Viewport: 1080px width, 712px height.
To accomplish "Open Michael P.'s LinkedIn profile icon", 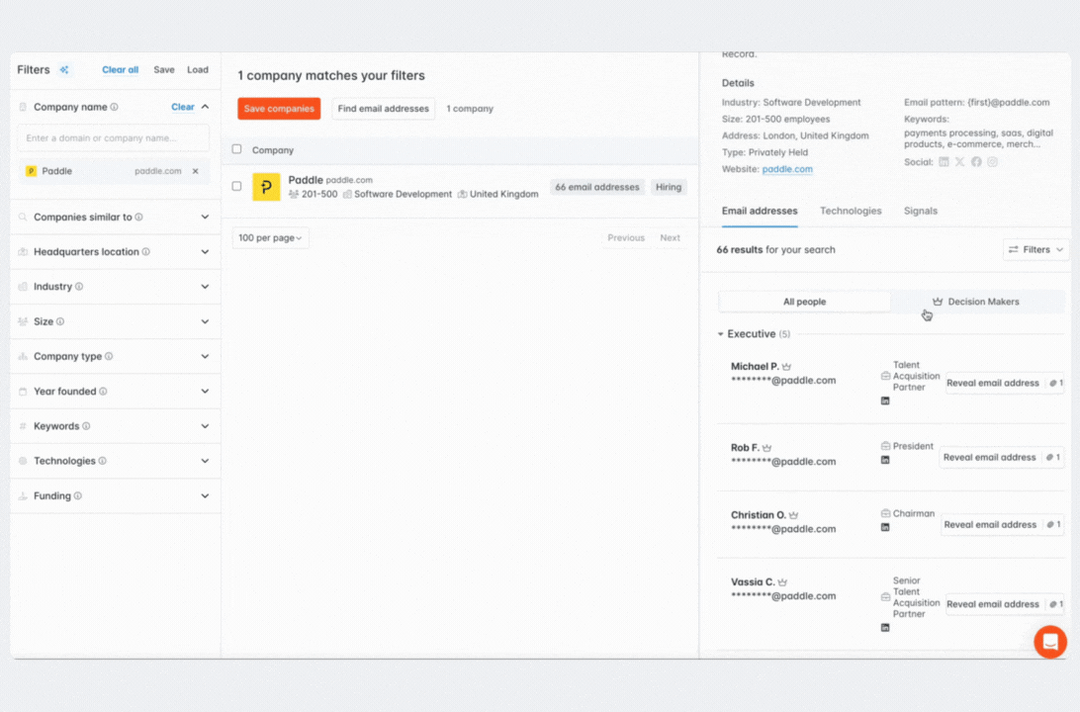I will tap(885, 400).
